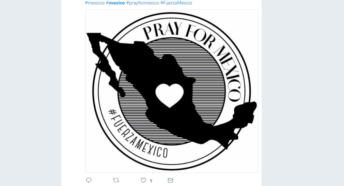Click the gray page margin left of tweet
The image size is (344, 186).
(x=31, y=93)
